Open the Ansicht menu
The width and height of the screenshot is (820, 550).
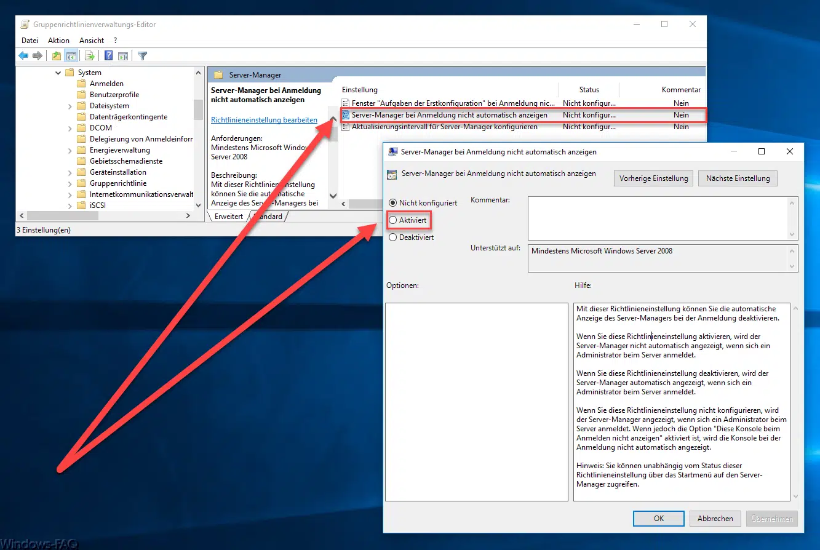[92, 41]
